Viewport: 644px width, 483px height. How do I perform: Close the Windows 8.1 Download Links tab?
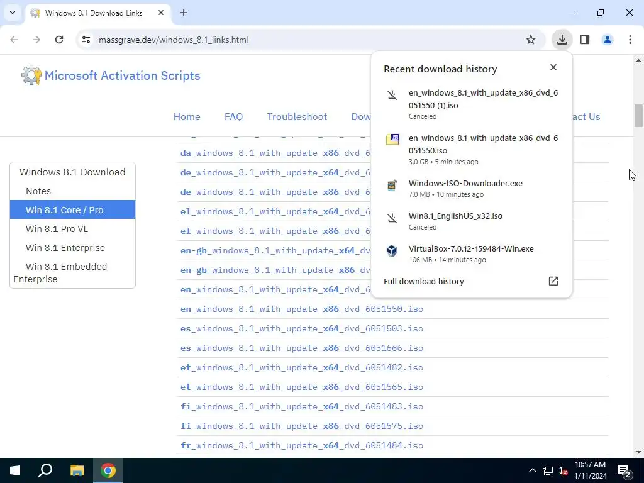pos(161,13)
